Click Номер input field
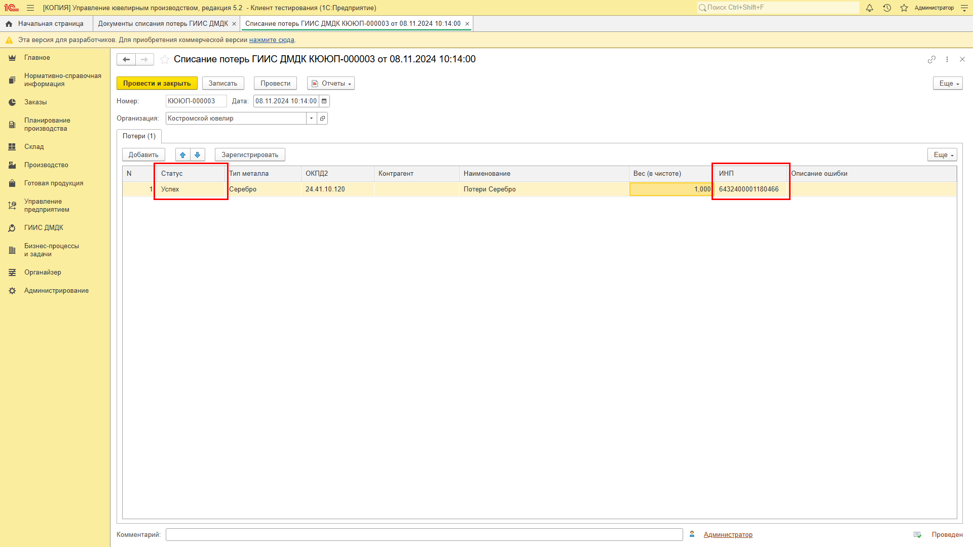This screenshot has height=547, width=973. tap(196, 101)
